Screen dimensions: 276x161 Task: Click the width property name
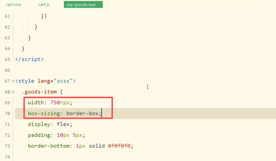pos(36,103)
